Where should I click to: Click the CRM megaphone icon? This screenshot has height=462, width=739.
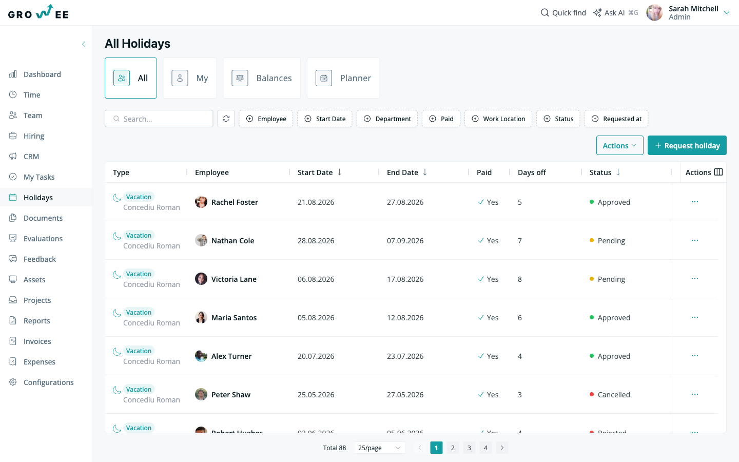click(x=13, y=157)
